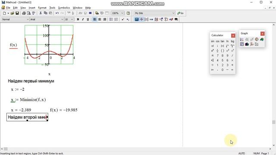This screenshot has width=276, height=155.
Task: Close the Calculator palette
Action: point(233,35)
